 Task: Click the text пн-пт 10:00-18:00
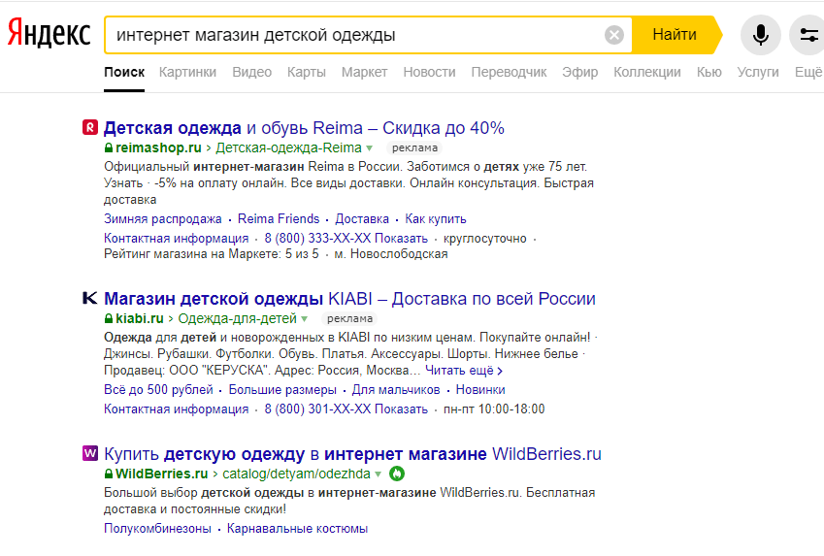point(494,409)
